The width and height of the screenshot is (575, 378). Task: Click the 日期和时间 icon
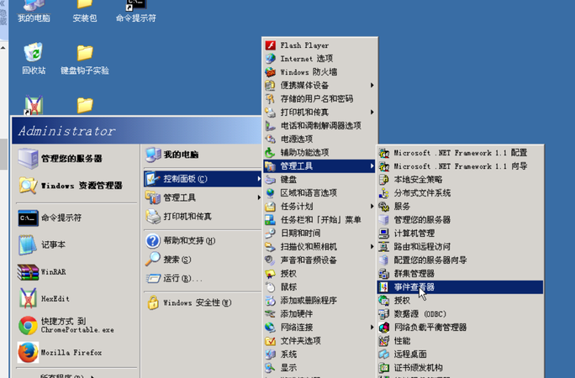click(270, 234)
